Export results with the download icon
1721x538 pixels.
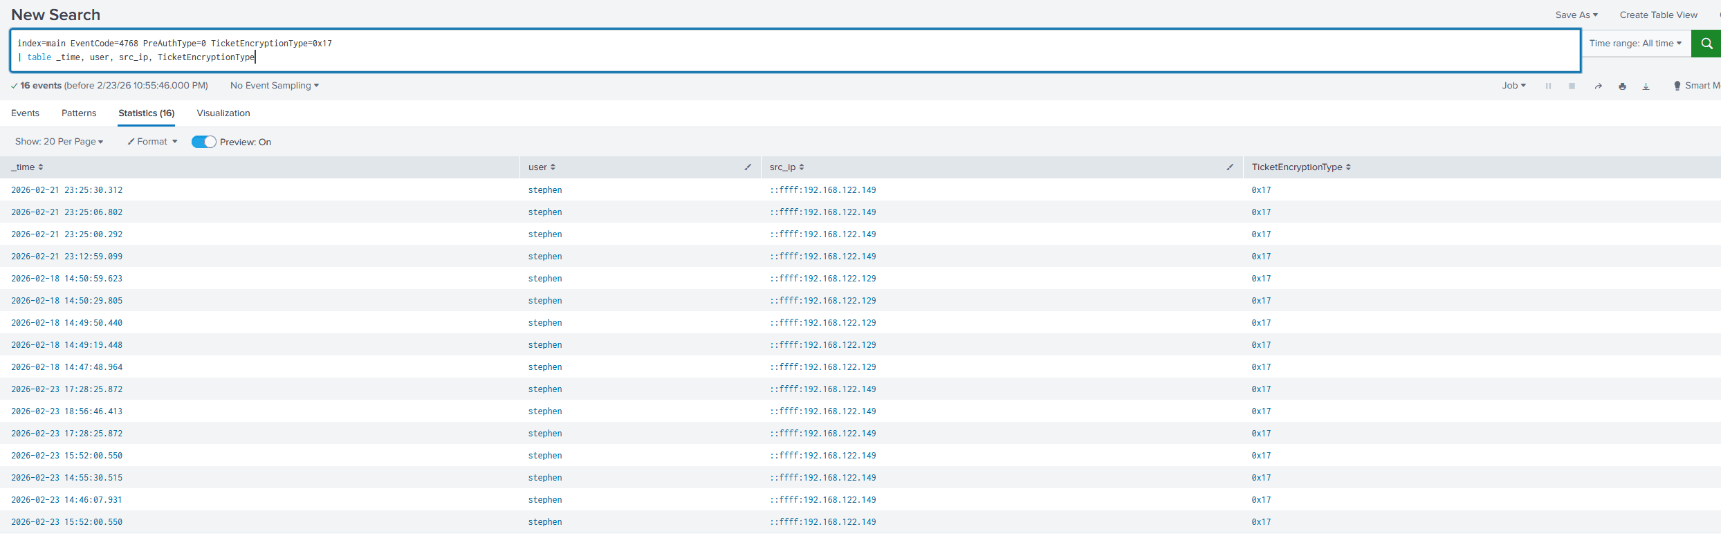(1646, 86)
